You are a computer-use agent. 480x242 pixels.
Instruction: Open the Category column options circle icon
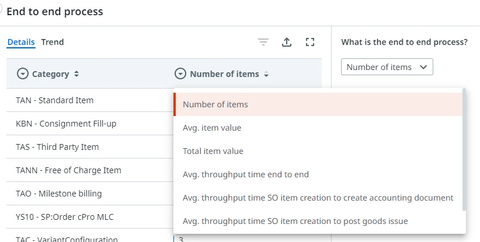pyautogui.click(x=23, y=73)
